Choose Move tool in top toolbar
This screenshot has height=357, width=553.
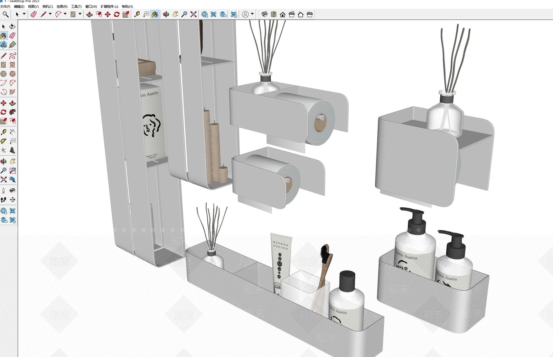(x=107, y=14)
